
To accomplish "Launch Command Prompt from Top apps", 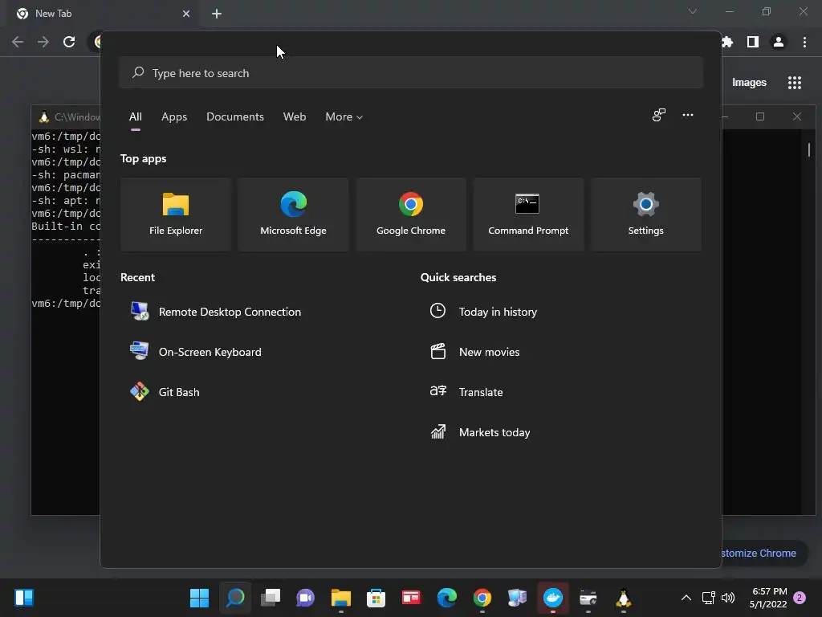I will point(528,214).
